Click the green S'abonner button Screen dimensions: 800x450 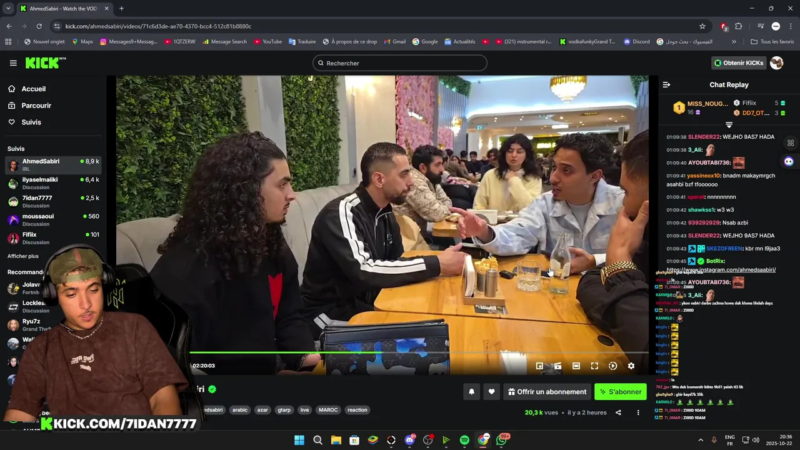[621, 392]
